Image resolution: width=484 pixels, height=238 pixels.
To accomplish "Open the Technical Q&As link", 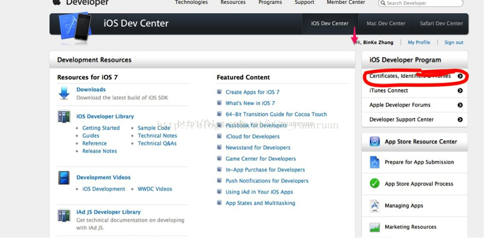I will pyautogui.click(x=157, y=143).
